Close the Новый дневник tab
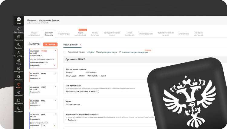The image size is (227, 129). [x=80, y=45]
